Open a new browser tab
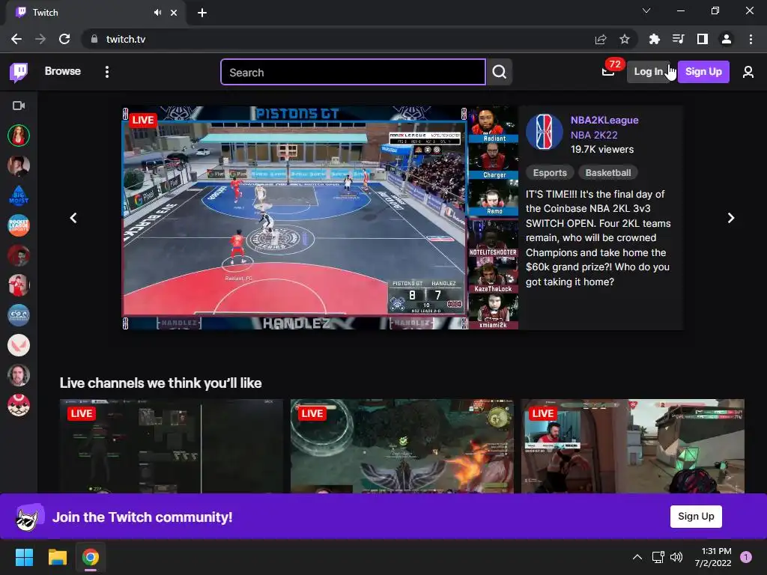The width and height of the screenshot is (767, 575). click(x=202, y=13)
